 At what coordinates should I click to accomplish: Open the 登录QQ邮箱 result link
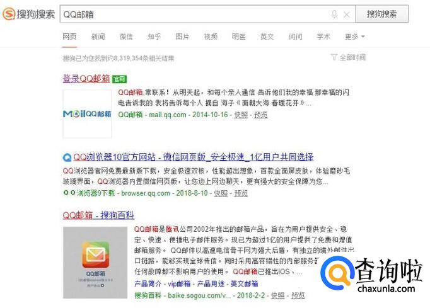tap(86, 79)
